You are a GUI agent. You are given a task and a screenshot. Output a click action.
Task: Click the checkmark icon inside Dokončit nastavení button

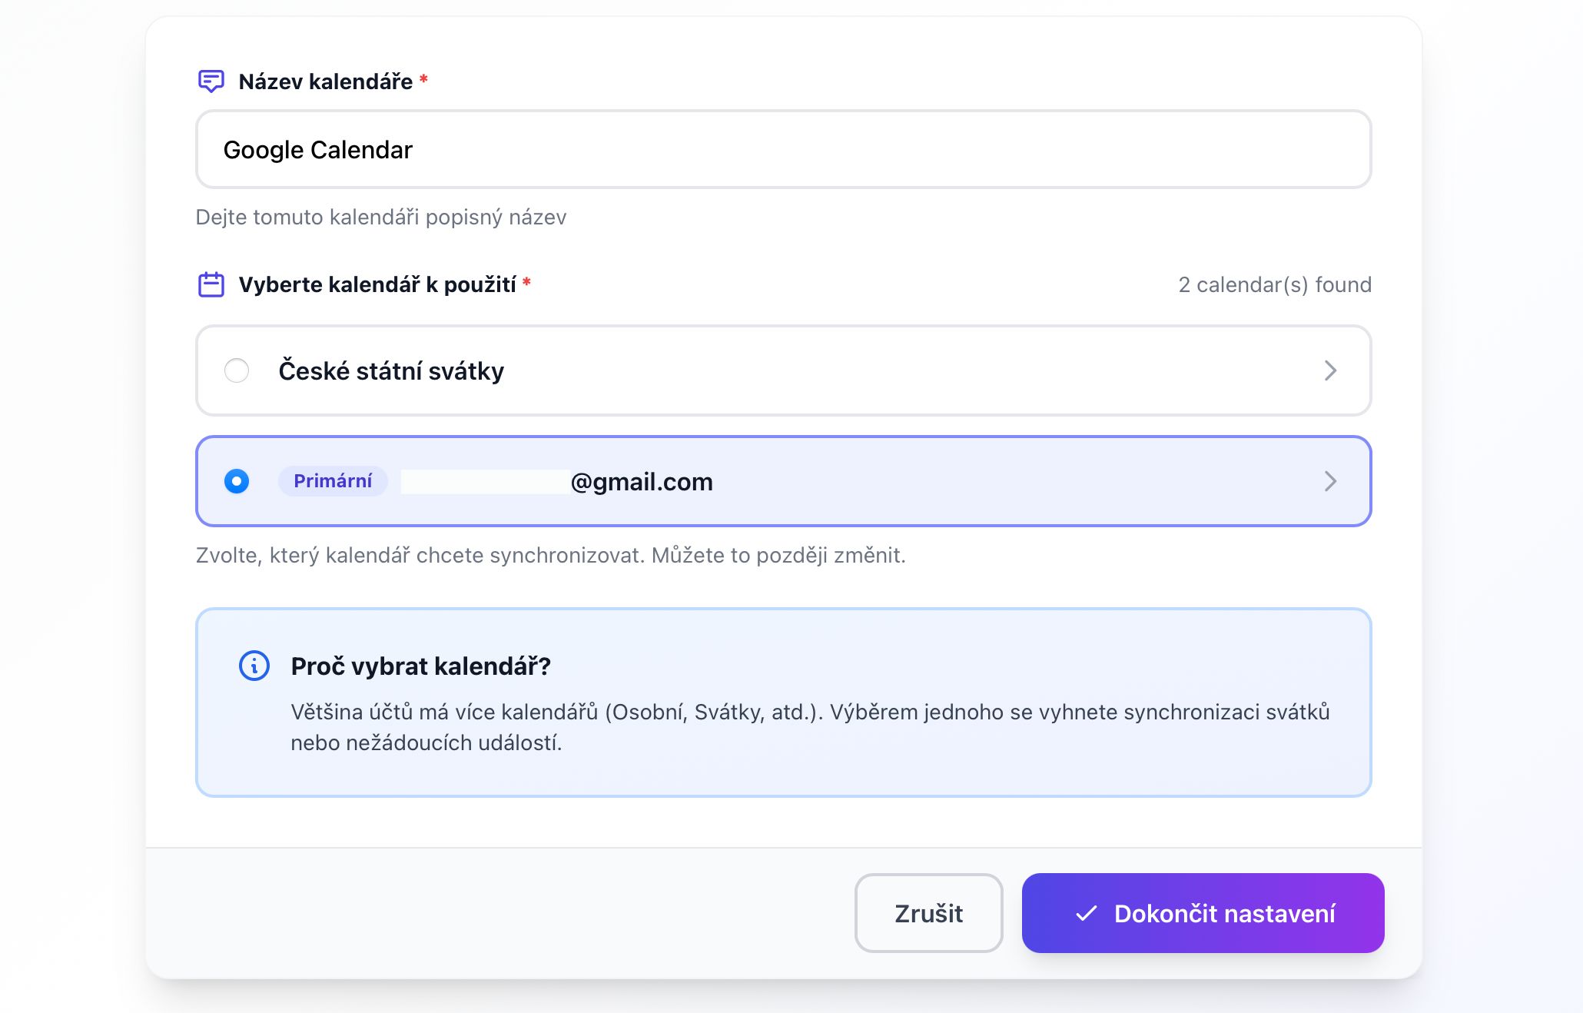1084,914
